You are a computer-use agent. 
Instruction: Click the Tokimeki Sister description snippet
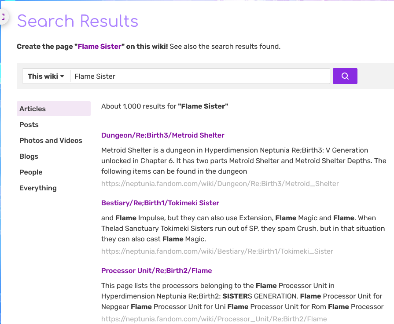point(243,228)
